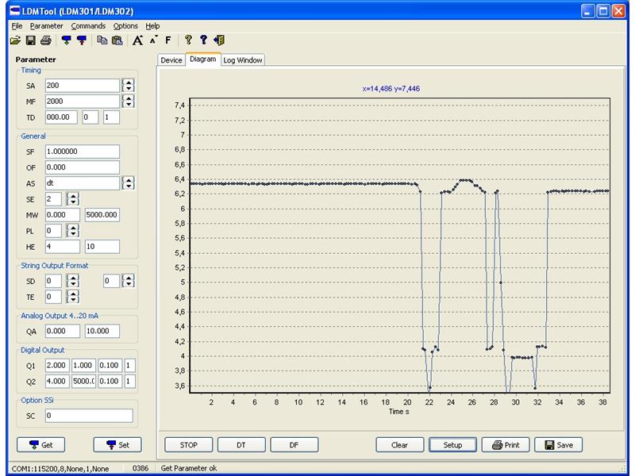The image size is (635, 476).
Task: Click the TD field showing 000.00
Action: pos(61,117)
